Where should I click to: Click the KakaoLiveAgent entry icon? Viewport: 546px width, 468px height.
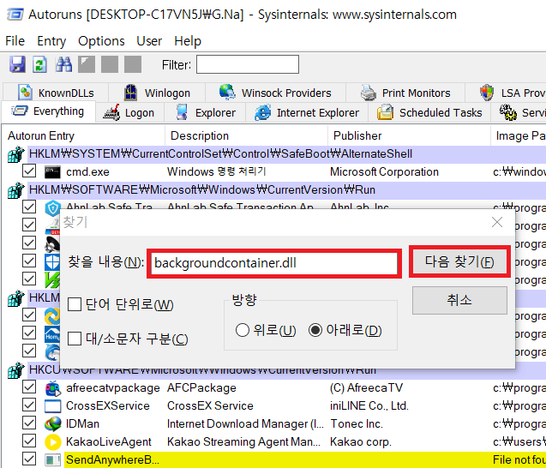coord(53,442)
